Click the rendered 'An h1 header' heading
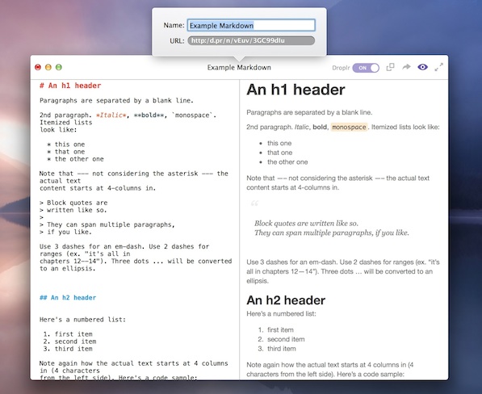This screenshot has width=482, height=394. click(295, 90)
